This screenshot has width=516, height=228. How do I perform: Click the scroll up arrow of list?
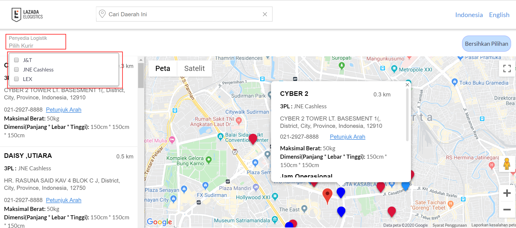click(x=141, y=60)
